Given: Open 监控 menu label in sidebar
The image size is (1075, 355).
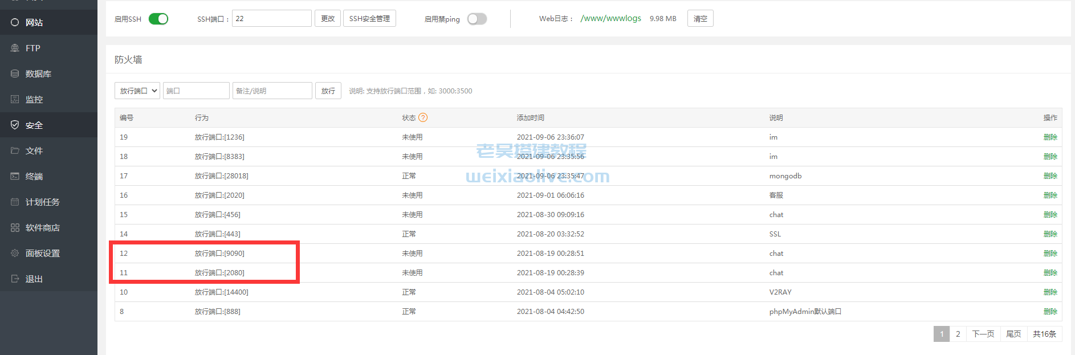Looking at the screenshot, I should coord(34,99).
